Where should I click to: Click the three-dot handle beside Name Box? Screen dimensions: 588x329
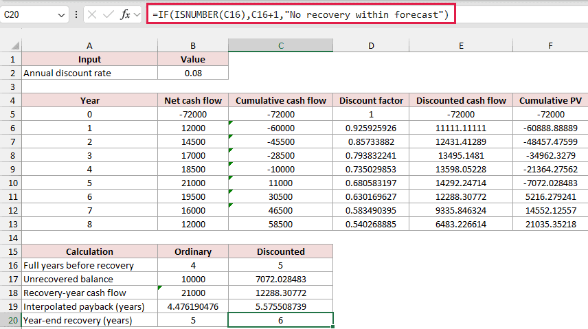pos(76,14)
